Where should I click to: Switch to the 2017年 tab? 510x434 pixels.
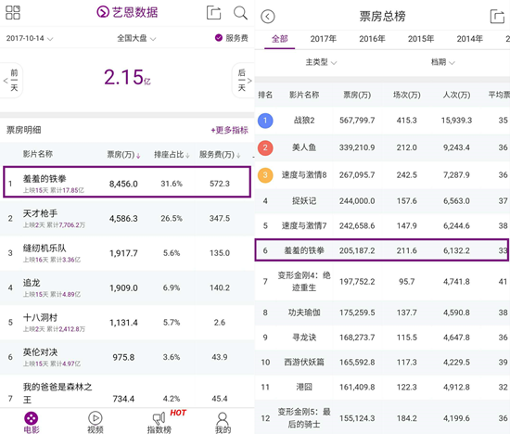click(324, 39)
